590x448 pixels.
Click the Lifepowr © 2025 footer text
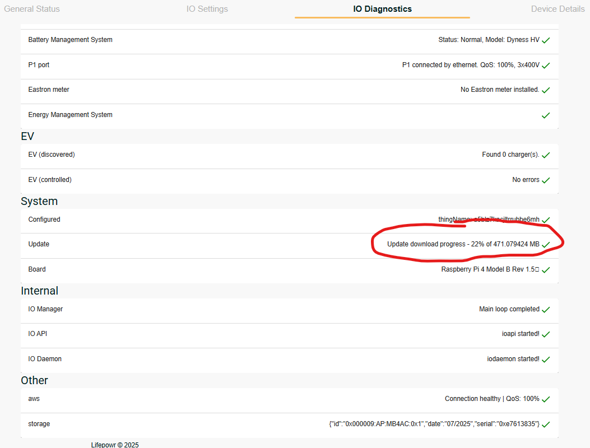pos(115,445)
